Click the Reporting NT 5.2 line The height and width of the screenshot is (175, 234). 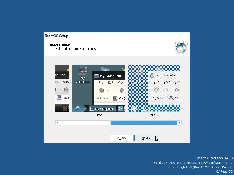(x=200, y=167)
